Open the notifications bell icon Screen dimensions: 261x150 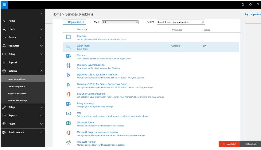[243, 5]
